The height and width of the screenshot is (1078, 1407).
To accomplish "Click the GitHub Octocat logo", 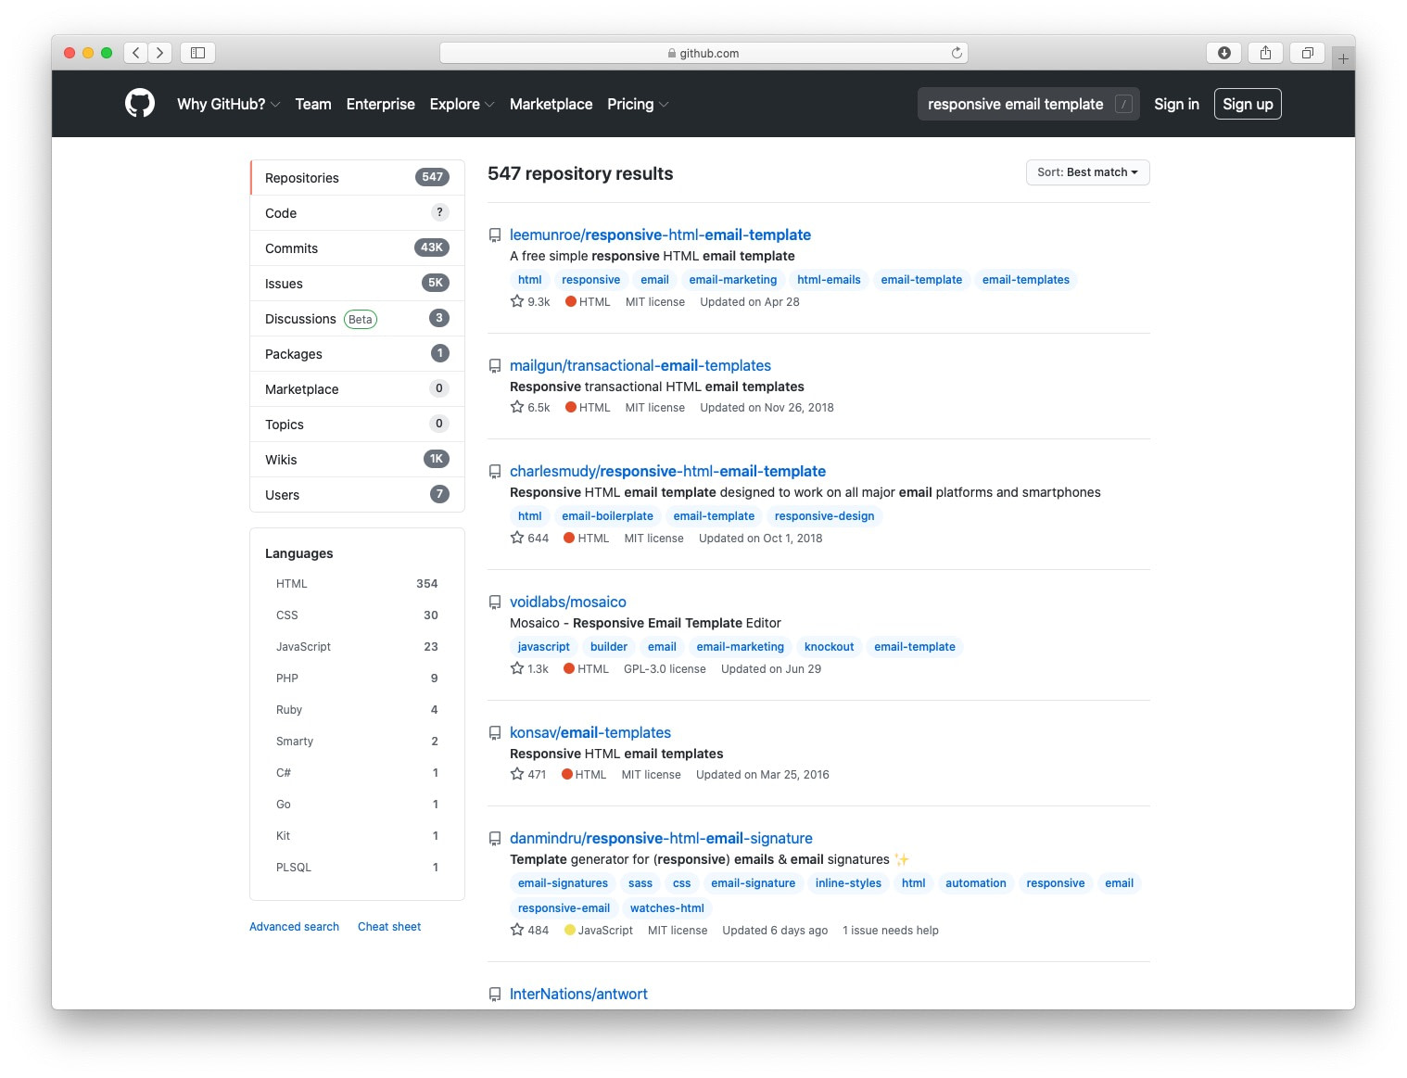I will point(140,103).
